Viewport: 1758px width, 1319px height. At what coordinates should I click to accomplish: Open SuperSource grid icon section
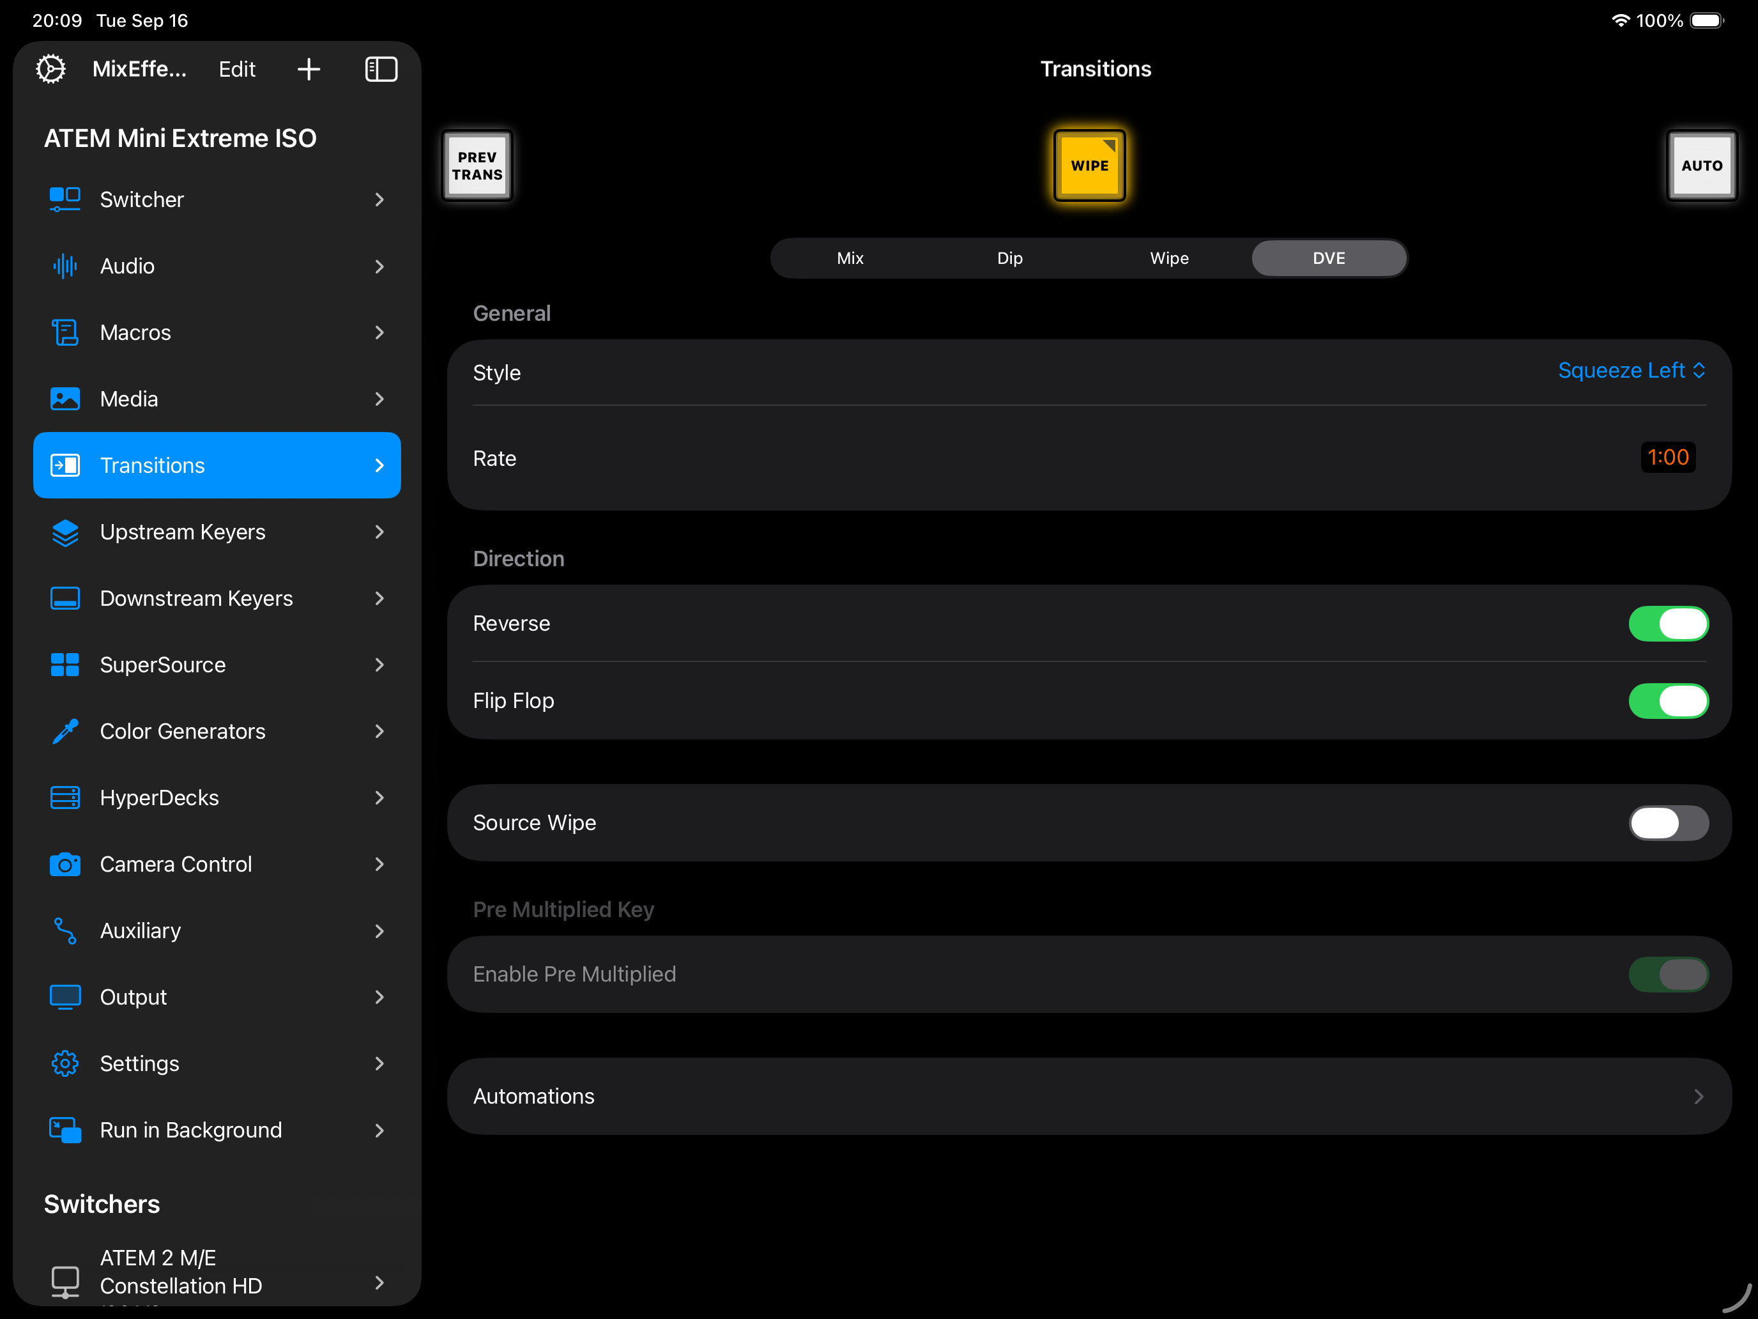tap(65, 665)
